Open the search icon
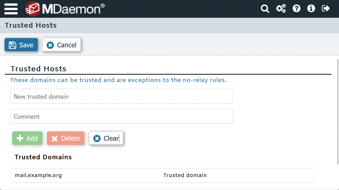The width and height of the screenshot is (339, 190). 265,8
